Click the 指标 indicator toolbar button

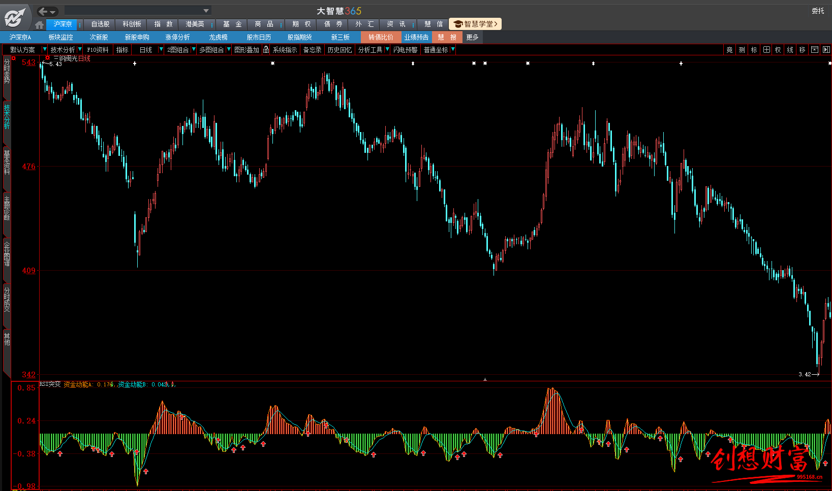[122, 50]
